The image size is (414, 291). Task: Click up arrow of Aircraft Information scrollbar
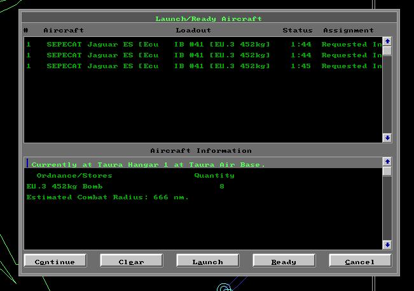[387, 162]
